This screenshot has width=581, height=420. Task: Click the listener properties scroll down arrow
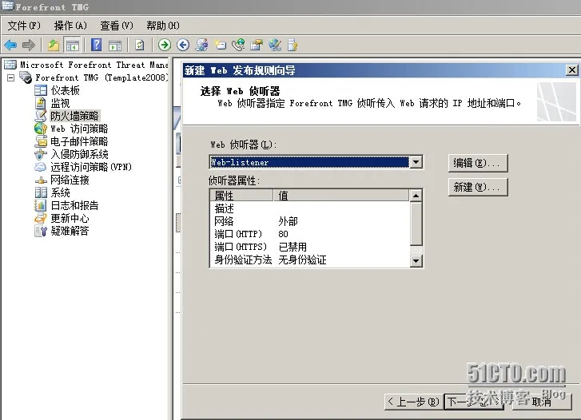416,261
